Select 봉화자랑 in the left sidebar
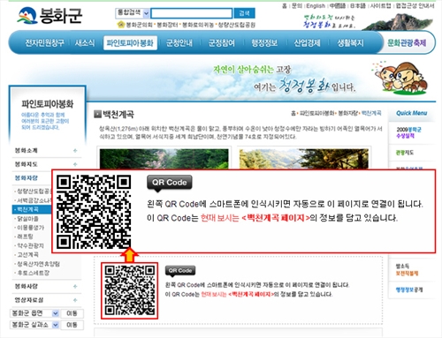This screenshot has width=442, height=338. click(x=27, y=178)
